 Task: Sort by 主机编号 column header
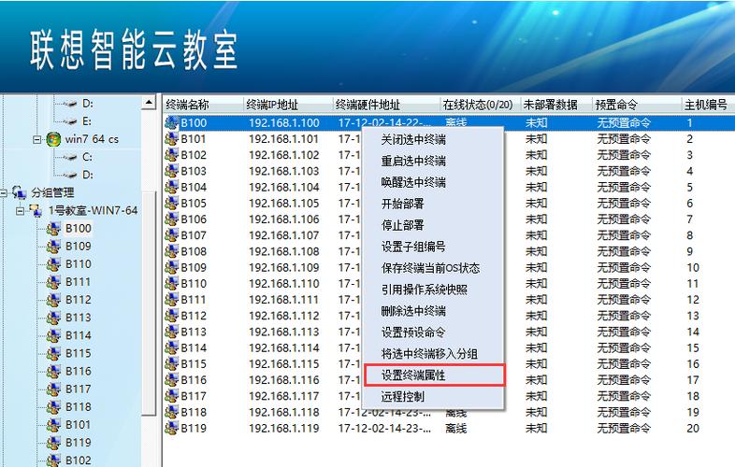tap(708, 105)
